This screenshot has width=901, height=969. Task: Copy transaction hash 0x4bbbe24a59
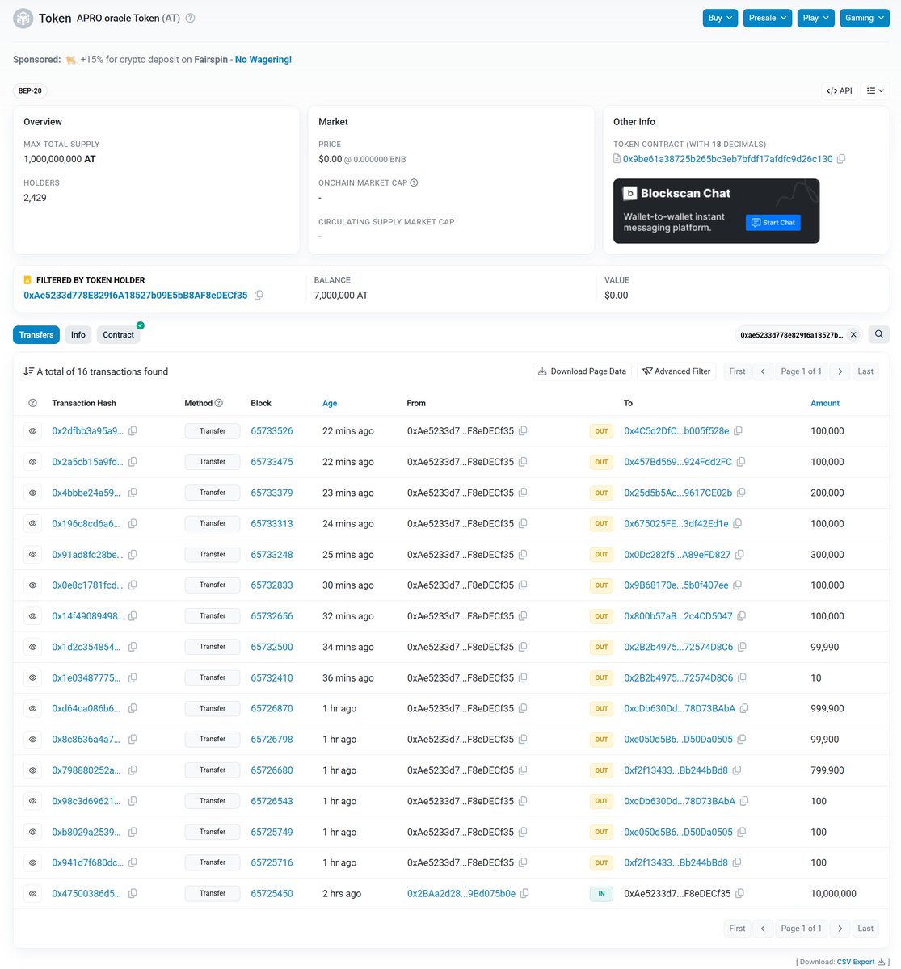point(133,493)
